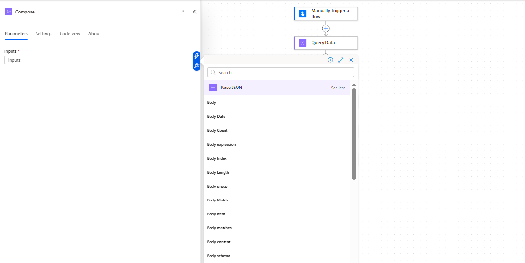Click the plus button to insert a step
Image resolution: width=525 pixels, height=263 pixels.
(326, 28)
